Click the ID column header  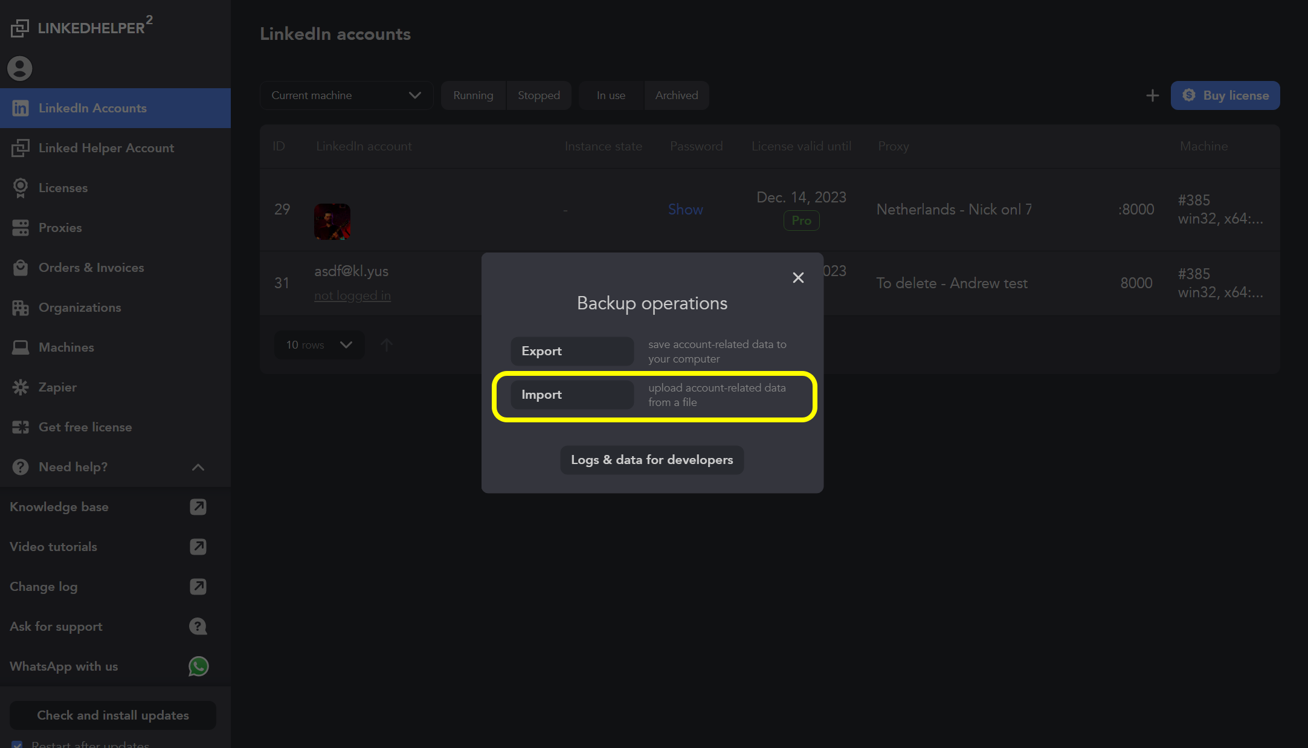point(279,146)
